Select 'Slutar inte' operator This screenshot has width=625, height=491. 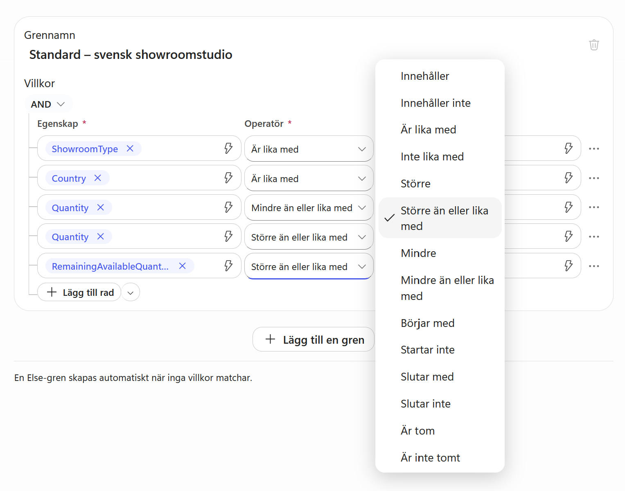point(440,404)
